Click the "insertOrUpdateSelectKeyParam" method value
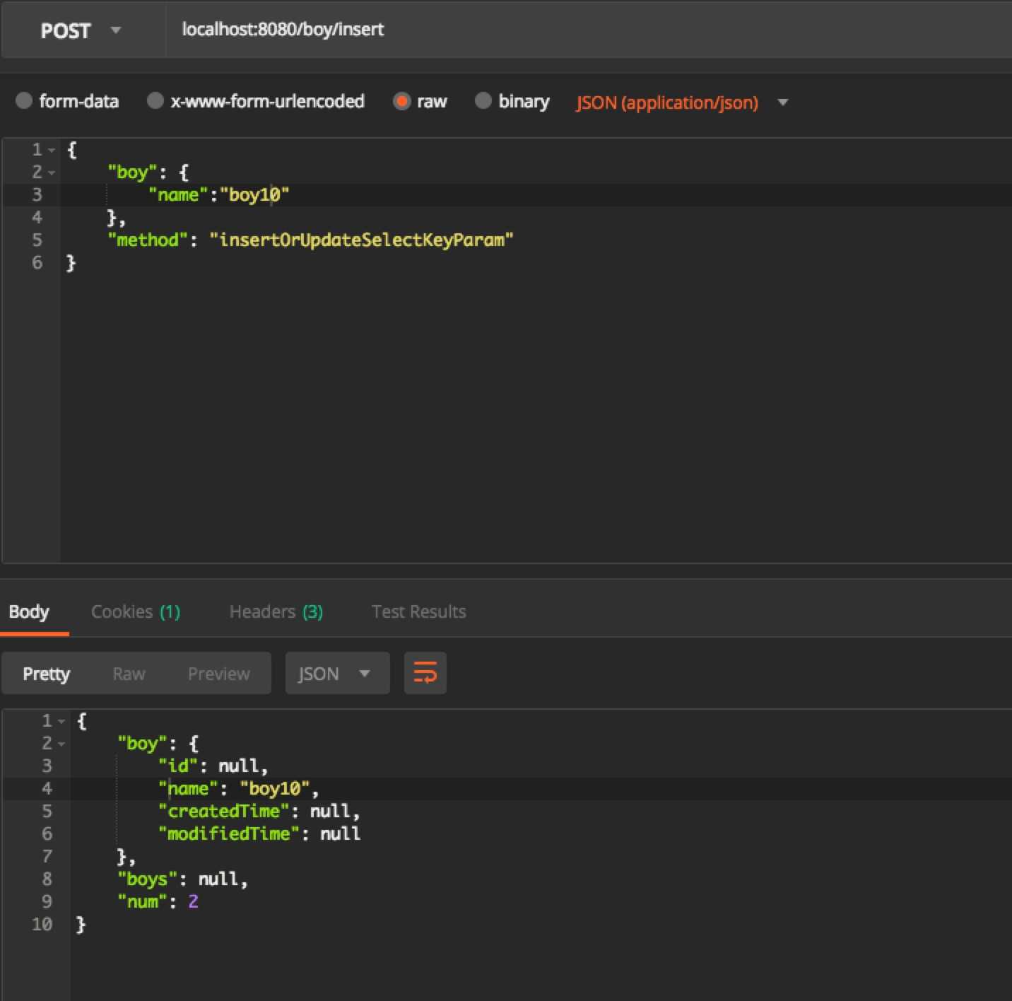1012x1001 pixels. click(x=361, y=240)
